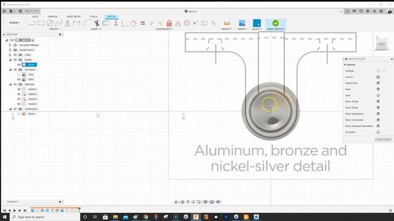The height and width of the screenshot is (221, 394).
Task: Collapse the Bodies folder
Action: [x=10, y=60]
